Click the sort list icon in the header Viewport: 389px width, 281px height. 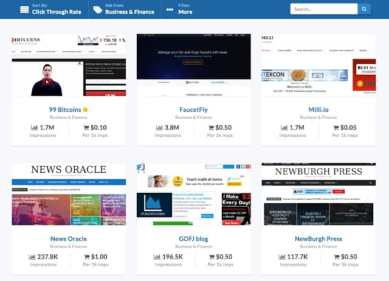(x=24, y=10)
